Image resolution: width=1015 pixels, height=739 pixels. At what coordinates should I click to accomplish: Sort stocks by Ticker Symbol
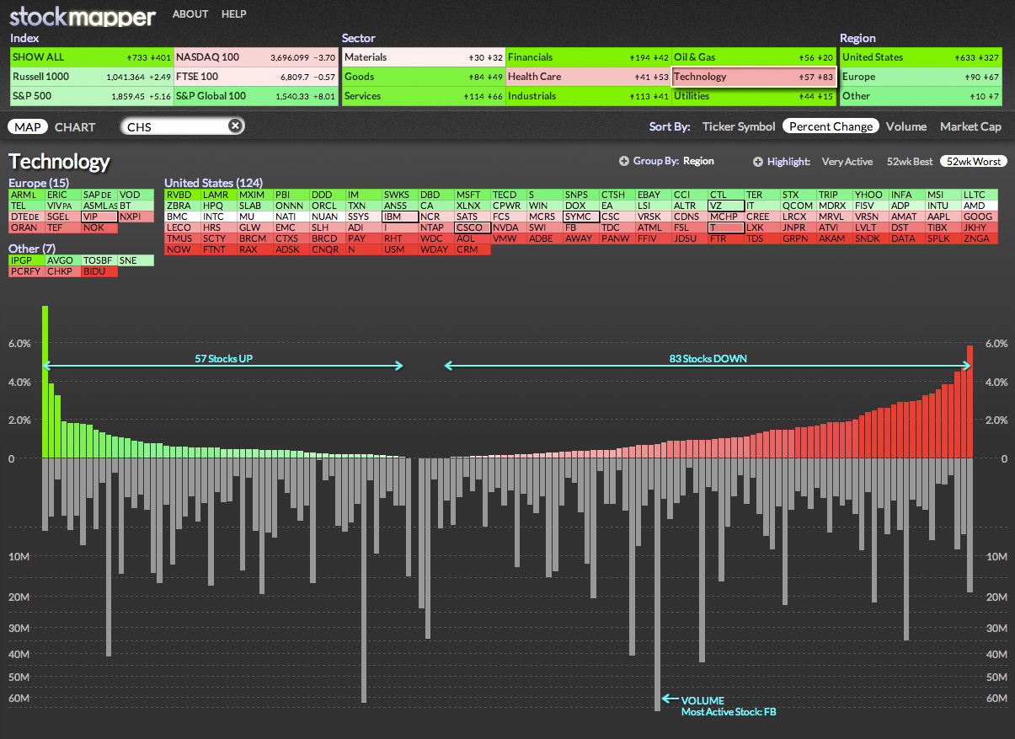[x=739, y=126]
